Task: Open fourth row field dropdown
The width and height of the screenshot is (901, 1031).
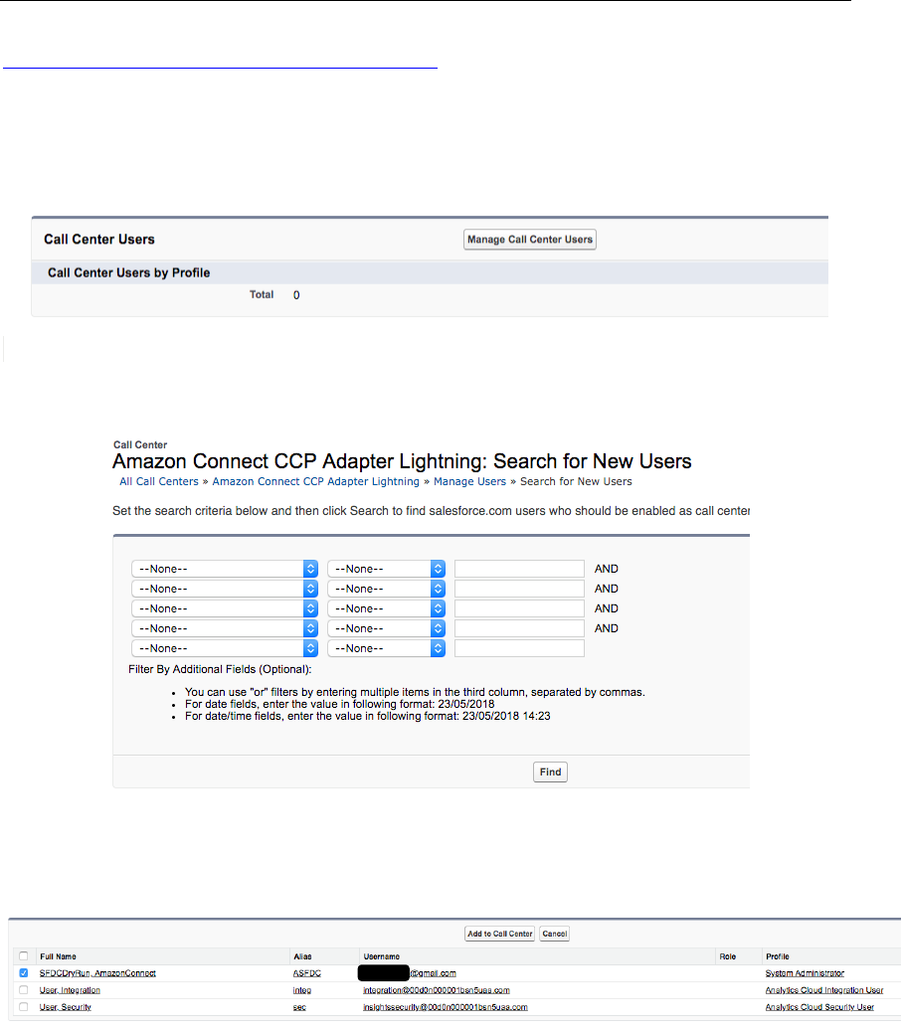Action: tap(225, 628)
